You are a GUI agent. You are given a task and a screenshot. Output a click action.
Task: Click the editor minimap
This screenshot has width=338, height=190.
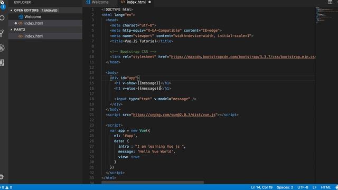coord(326,15)
